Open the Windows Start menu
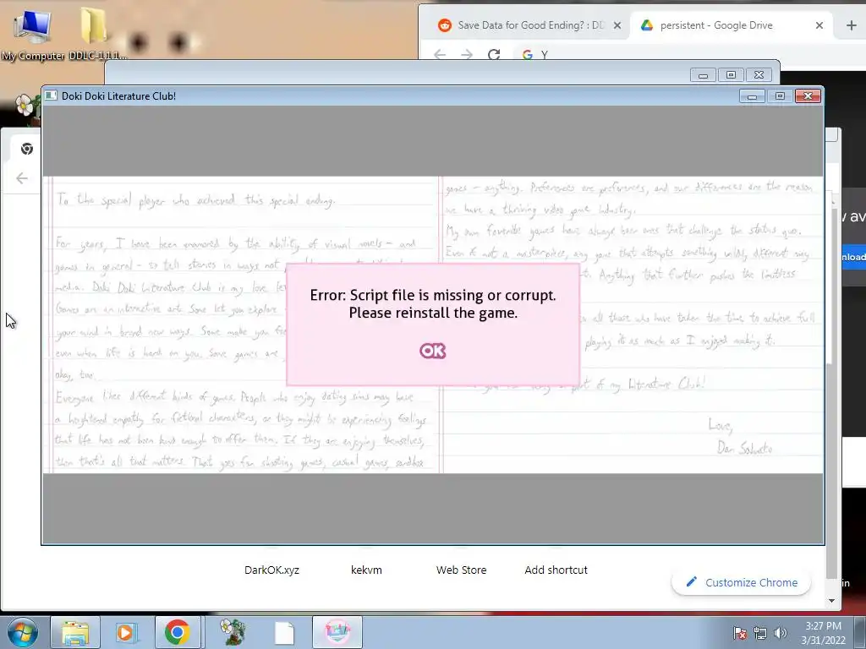The image size is (866, 649). 22,632
